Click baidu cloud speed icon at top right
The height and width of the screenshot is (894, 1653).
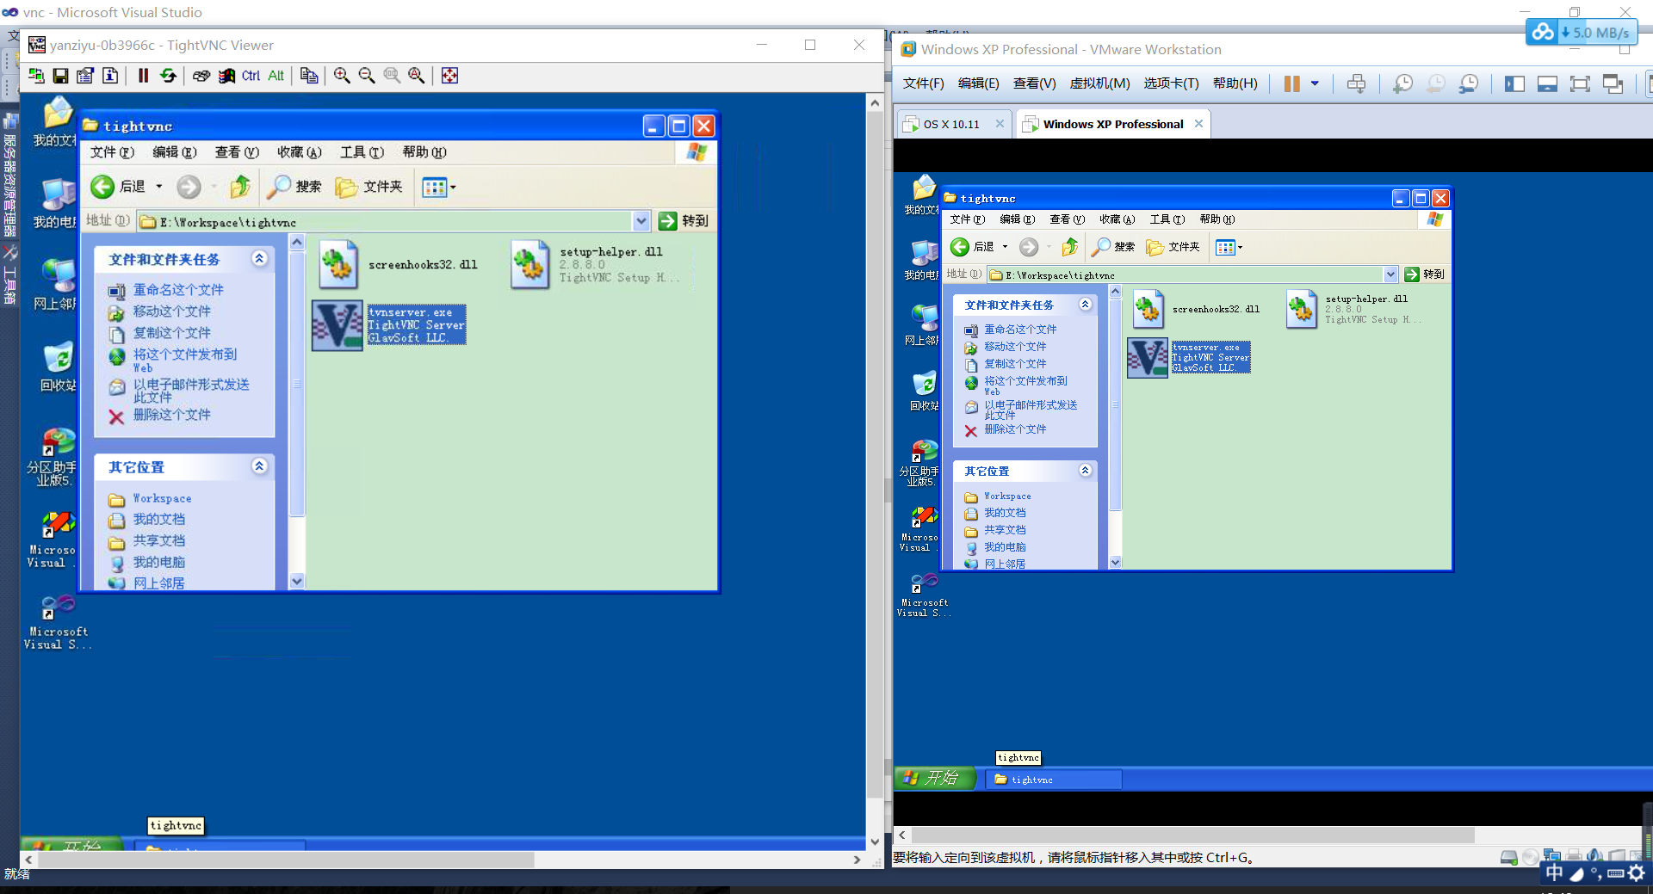pos(1580,32)
